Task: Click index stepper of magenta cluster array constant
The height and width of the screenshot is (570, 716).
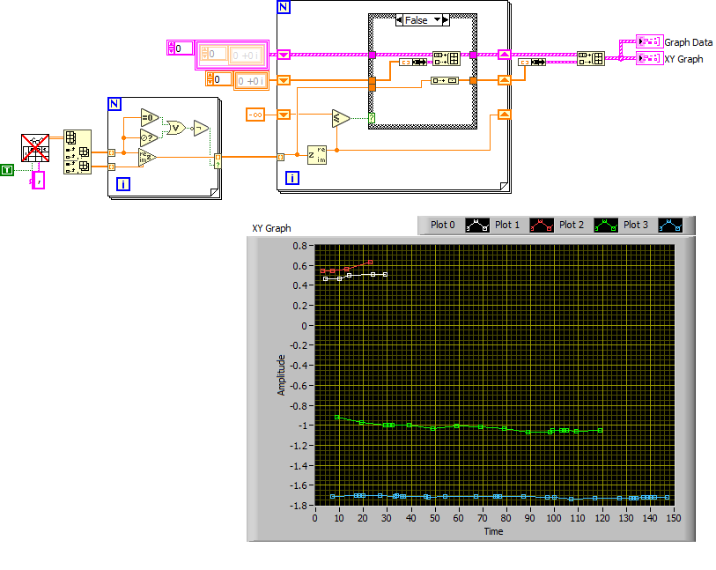Action: point(172,48)
